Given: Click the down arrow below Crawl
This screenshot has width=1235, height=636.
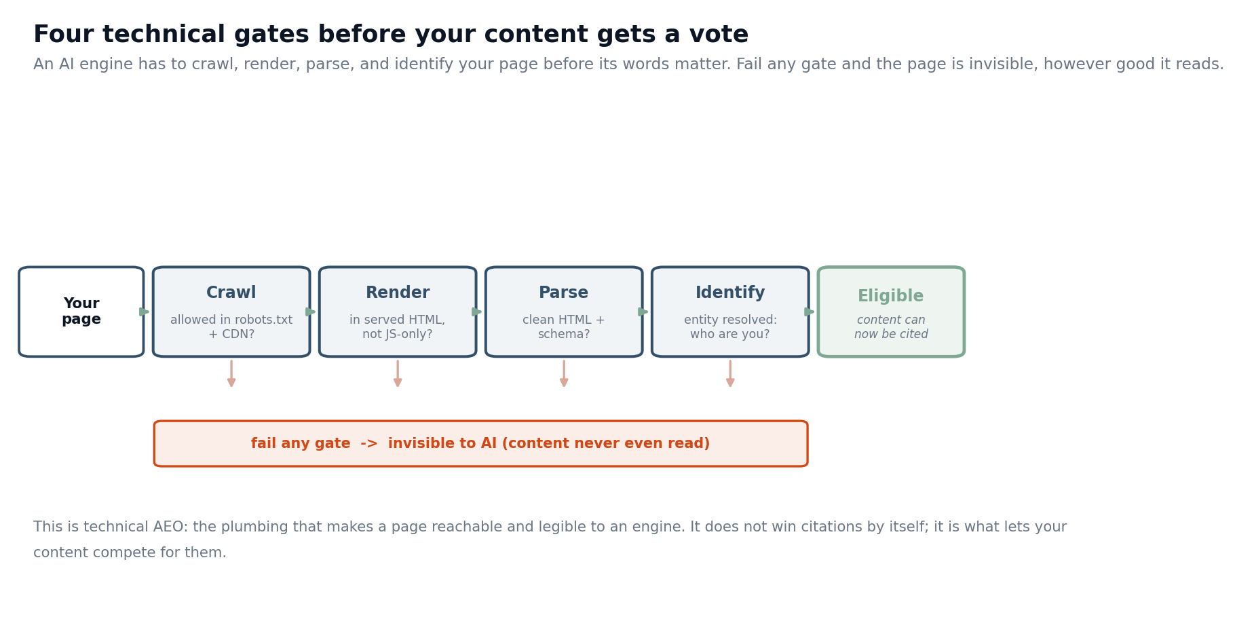Looking at the screenshot, I should point(231,373).
